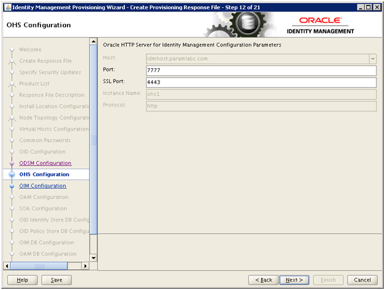Maximize the wizard window
Viewport: 385px width, 290px height.
[x=368, y=7]
